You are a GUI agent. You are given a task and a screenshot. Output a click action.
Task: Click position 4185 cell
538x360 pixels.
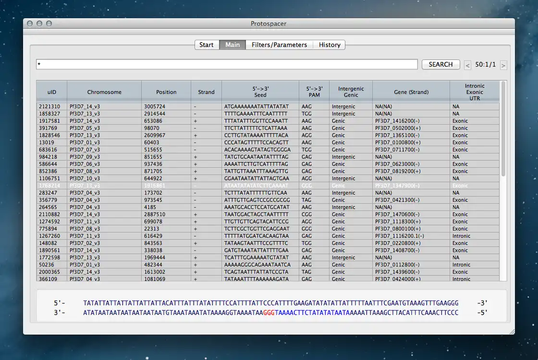tap(166, 207)
